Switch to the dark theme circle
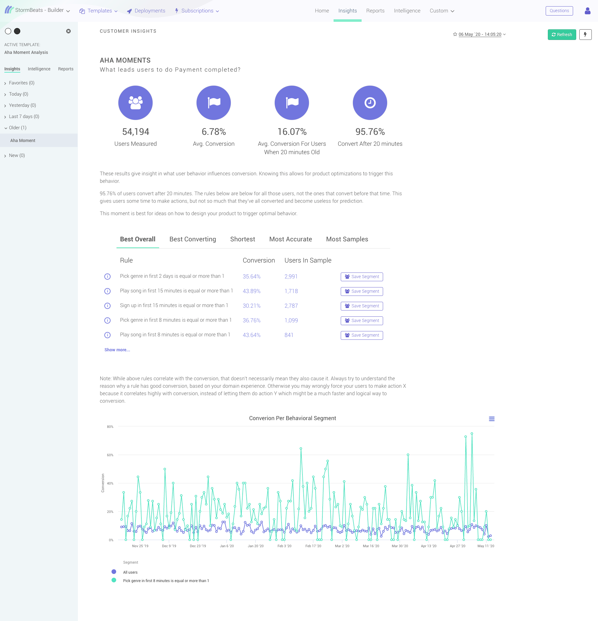598x621 pixels. (x=17, y=31)
